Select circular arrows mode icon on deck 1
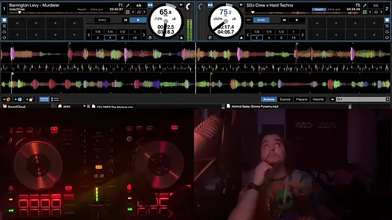Viewport: 392px width, 220px height. pos(4,38)
